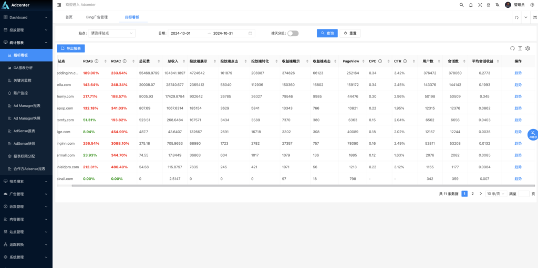Open notifications bell in header

(x=471, y=5)
